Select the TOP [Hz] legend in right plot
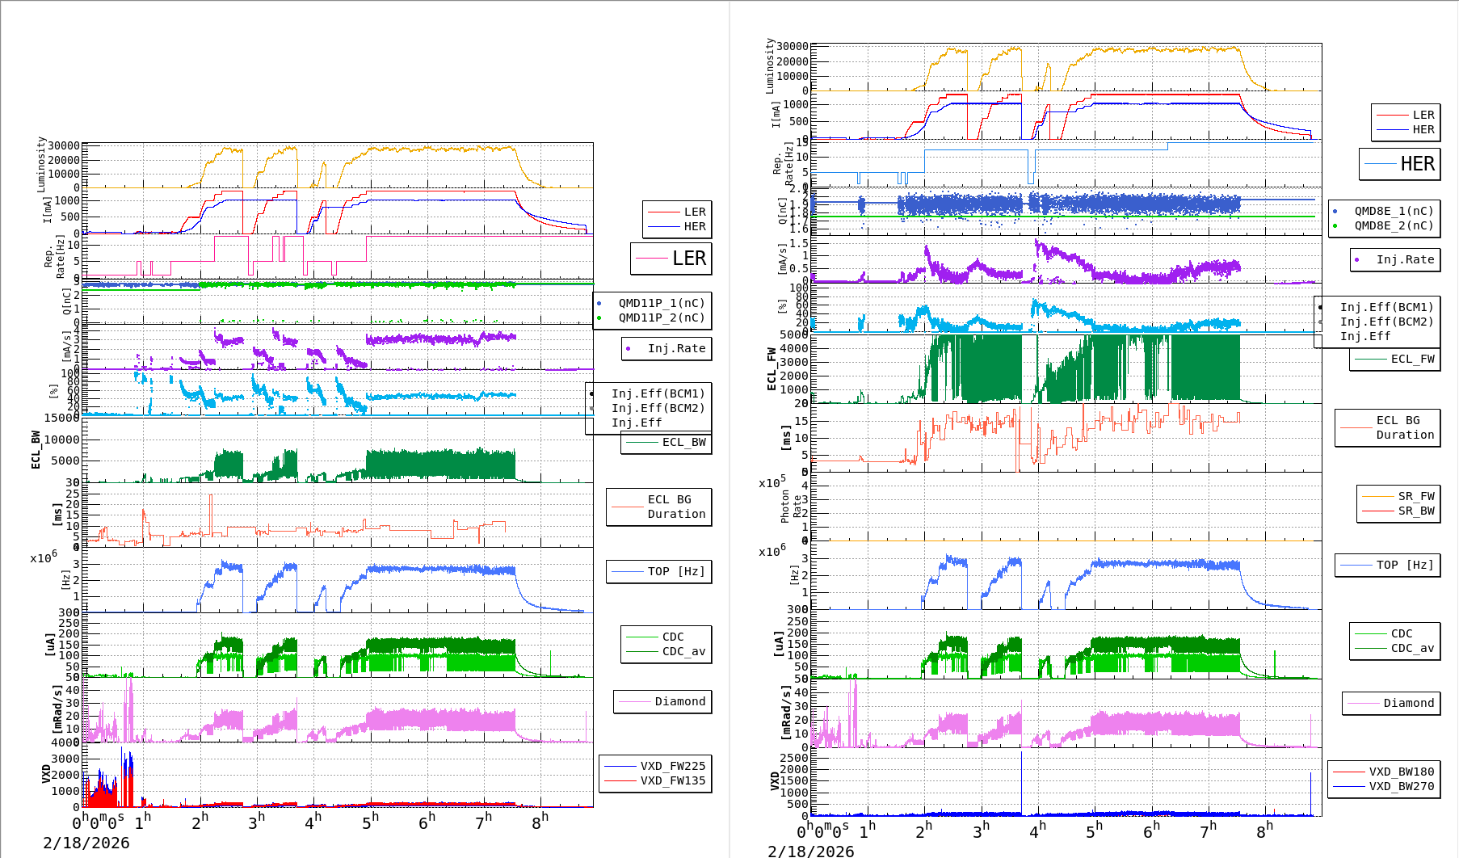The width and height of the screenshot is (1459, 858). [1405, 565]
